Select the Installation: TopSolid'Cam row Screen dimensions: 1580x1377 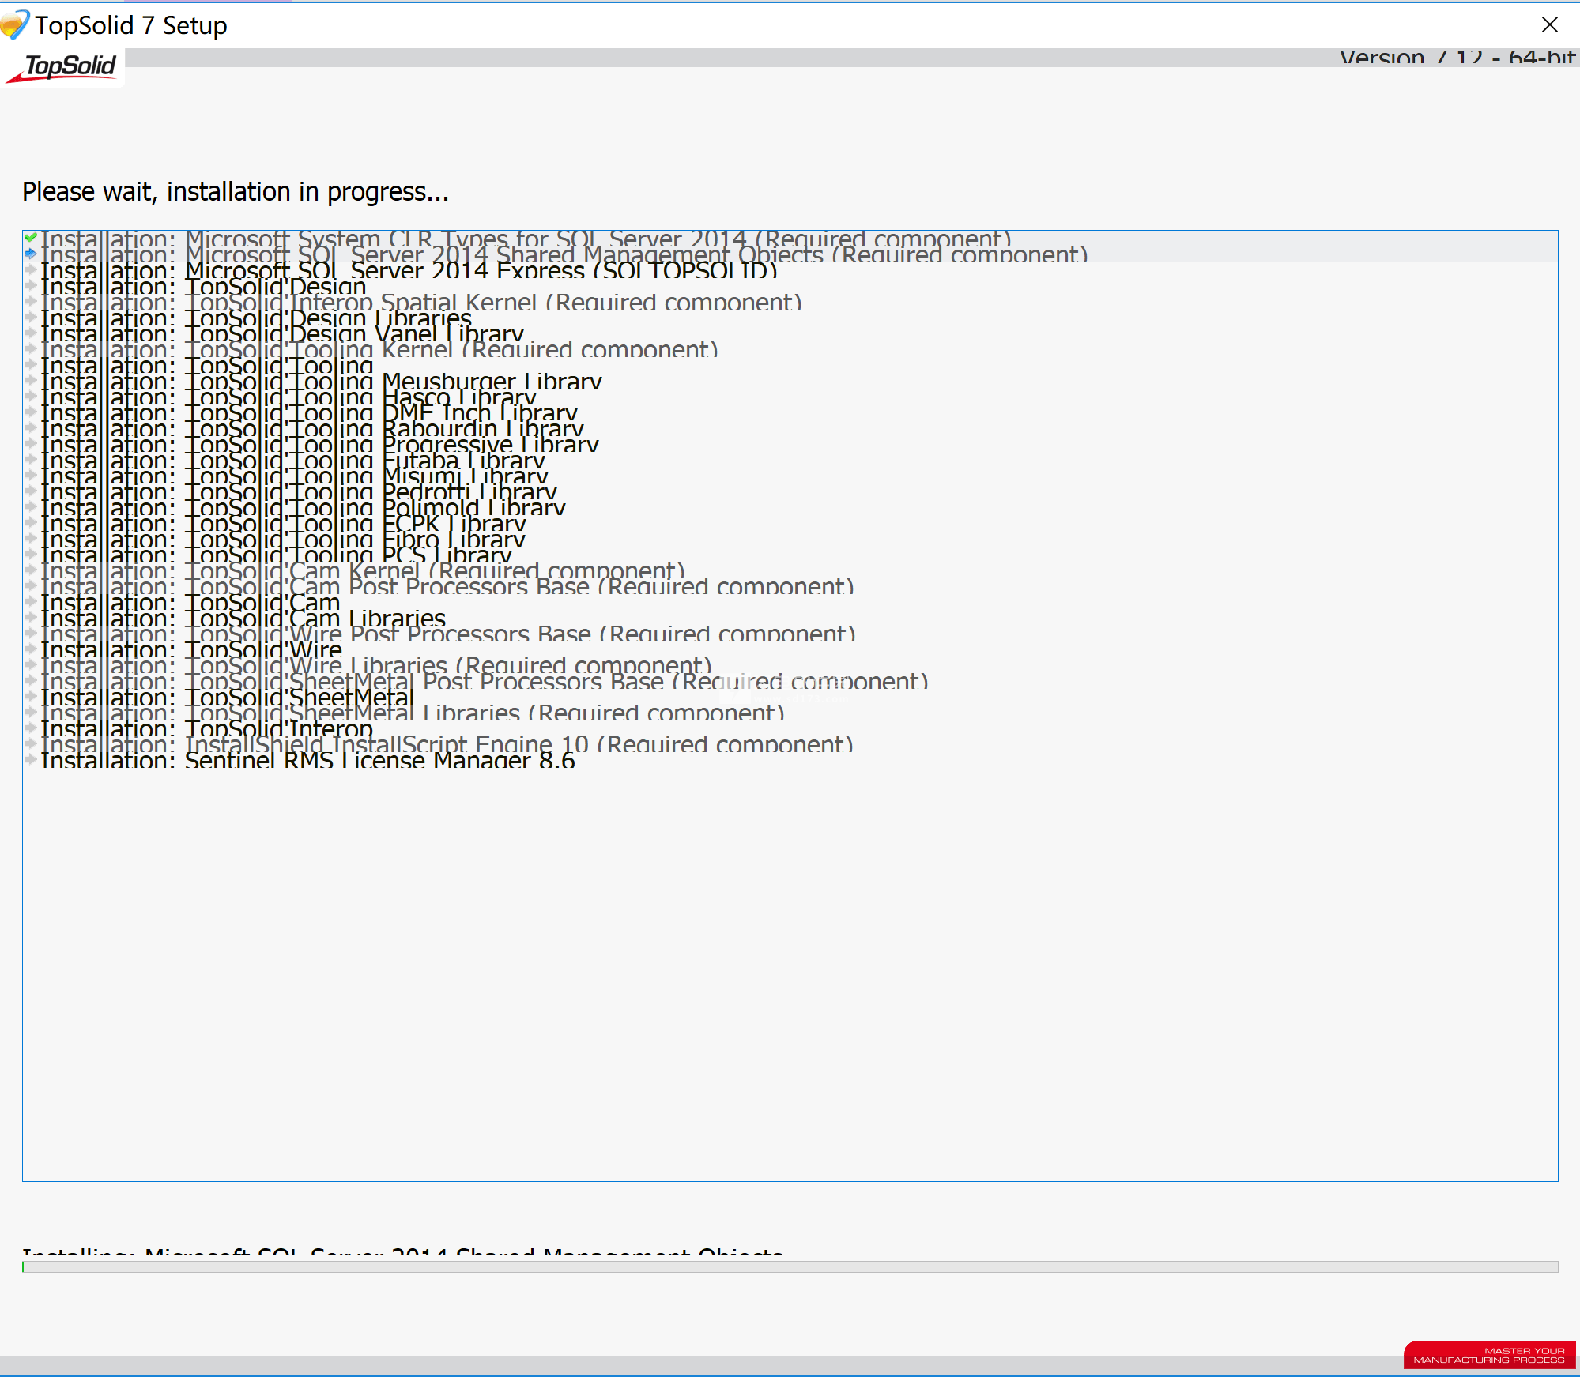[790, 602]
